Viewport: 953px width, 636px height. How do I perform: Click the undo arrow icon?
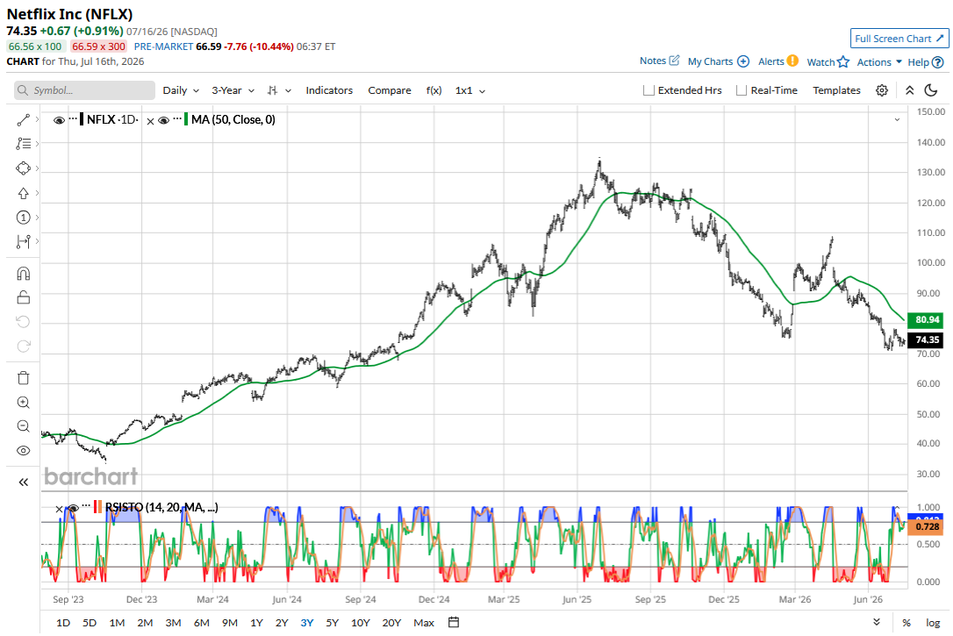pyautogui.click(x=23, y=321)
